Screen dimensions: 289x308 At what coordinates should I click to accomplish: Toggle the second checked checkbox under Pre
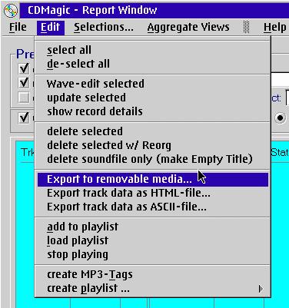[x=24, y=83]
